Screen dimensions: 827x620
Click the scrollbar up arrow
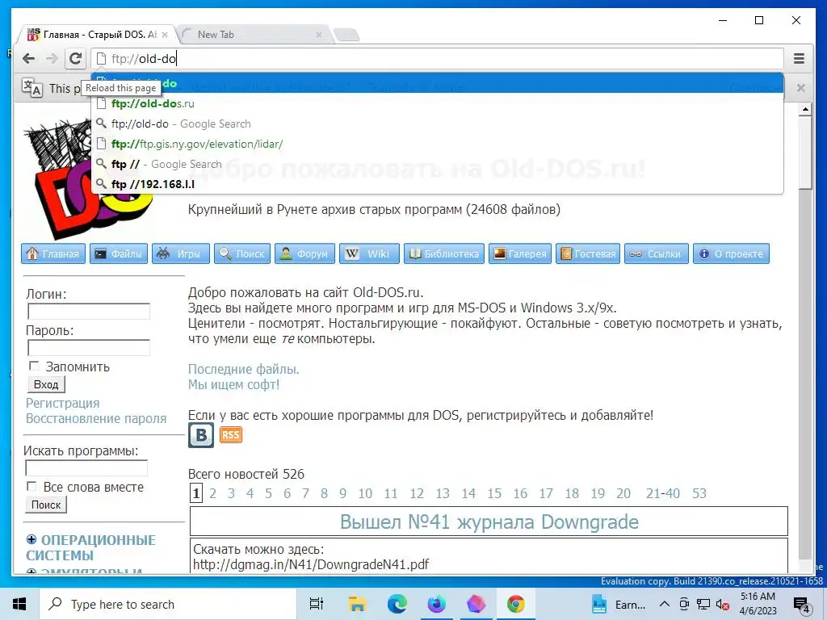pos(805,110)
